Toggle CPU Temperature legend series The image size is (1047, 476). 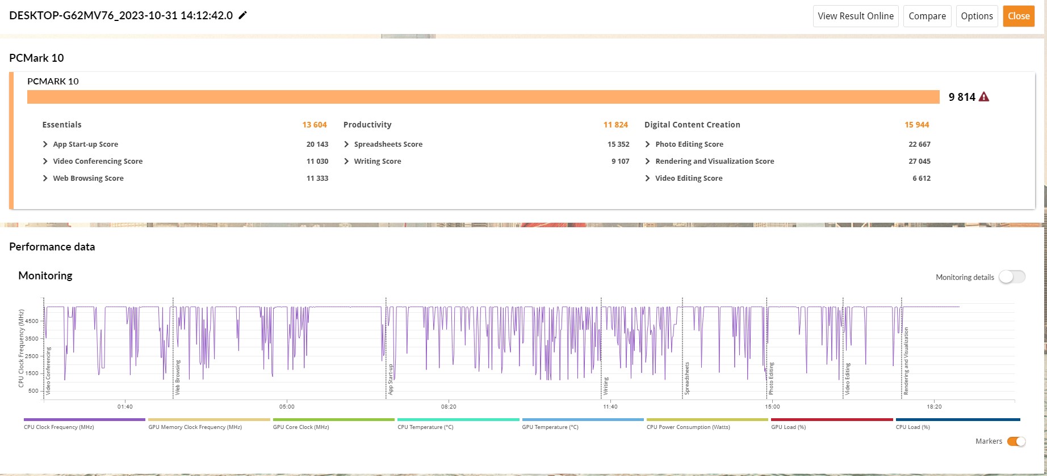coord(458,423)
